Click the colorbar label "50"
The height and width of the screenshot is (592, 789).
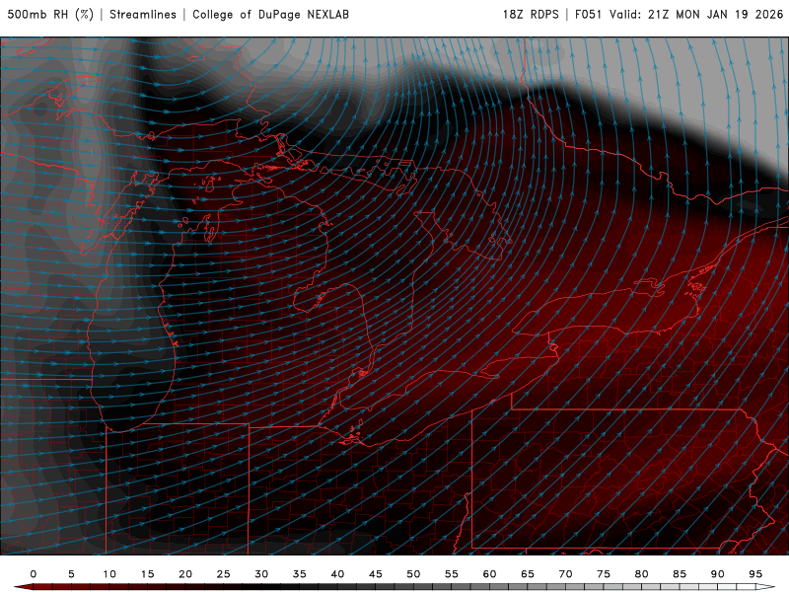(413, 574)
